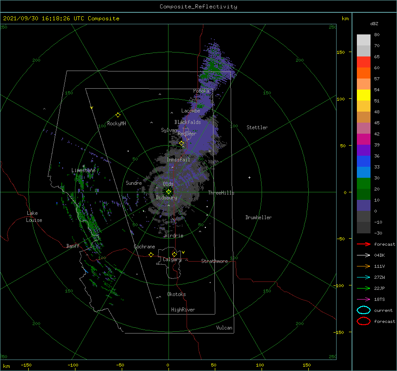Select the magenta 39-42 dBZ swatch
The image size is (397, 371).
(x=363, y=139)
